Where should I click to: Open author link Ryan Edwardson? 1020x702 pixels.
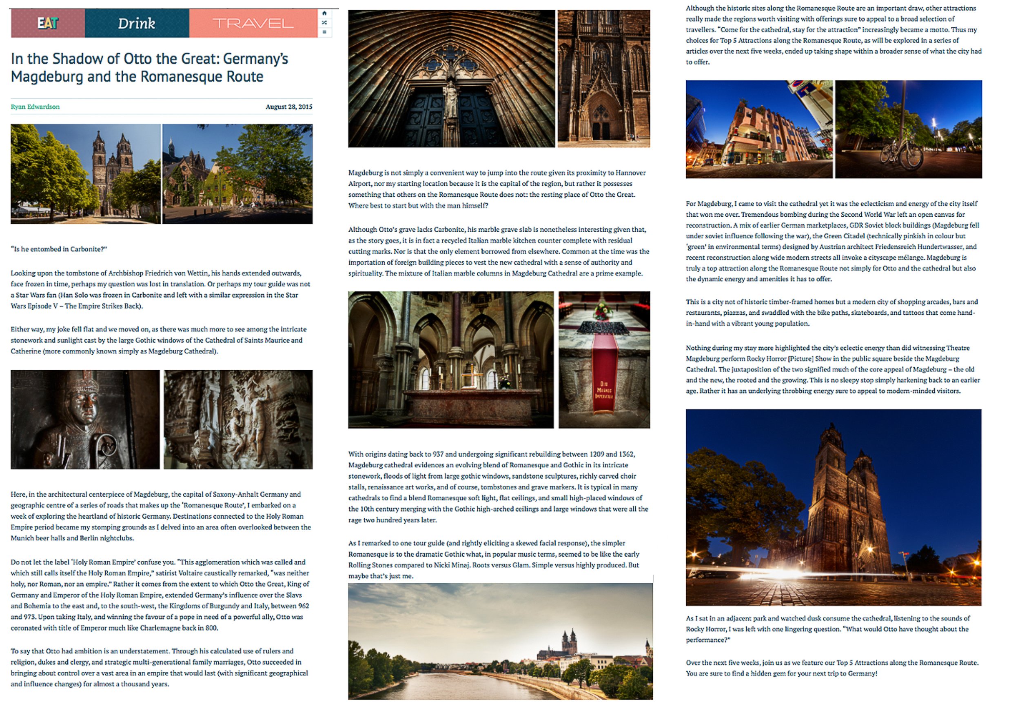pyautogui.click(x=35, y=107)
